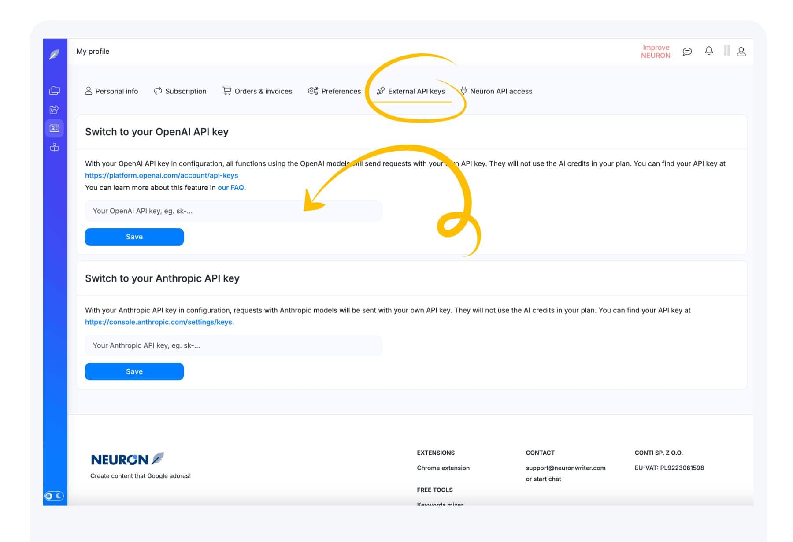
Task: Select the profile card icon in sidebar
Action: pos(55,128)
